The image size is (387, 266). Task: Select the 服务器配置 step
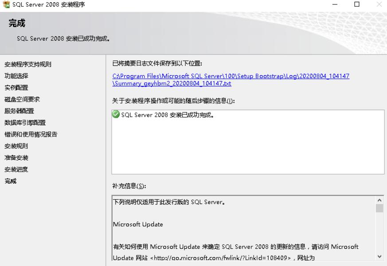19,111
